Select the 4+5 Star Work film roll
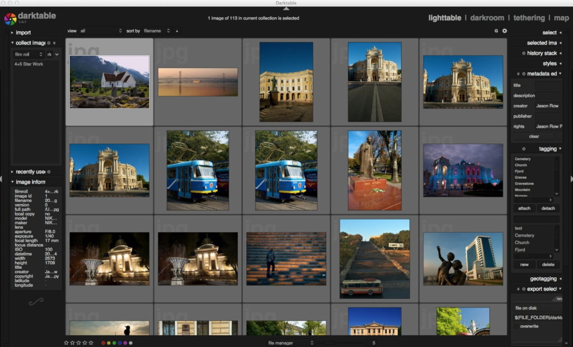 [x=29, y=64]
